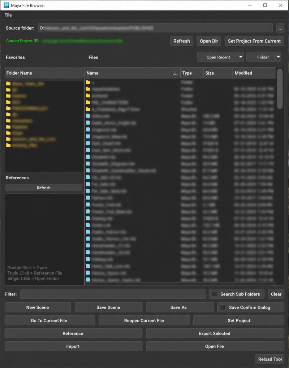Click the Folder Name column header

[x=44, y=73]
